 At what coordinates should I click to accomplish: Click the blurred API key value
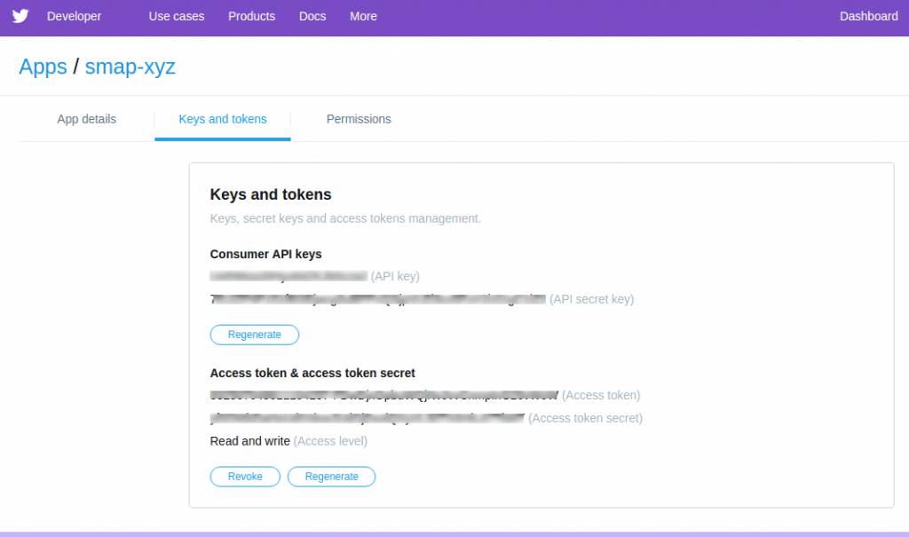[x=286, y=276]
